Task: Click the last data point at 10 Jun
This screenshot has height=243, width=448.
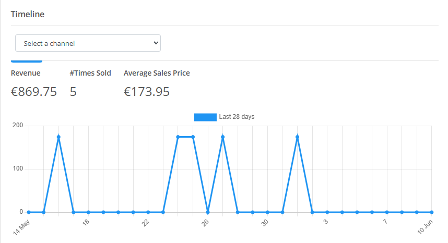Action: click(432, 212)
